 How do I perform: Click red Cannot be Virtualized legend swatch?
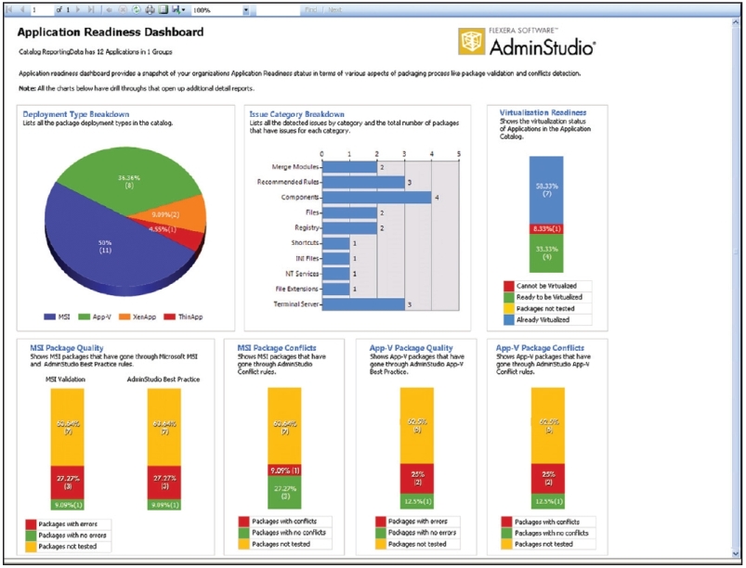click(x=508, y=287)
